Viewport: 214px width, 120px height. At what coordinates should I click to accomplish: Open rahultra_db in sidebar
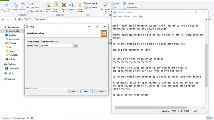click(x=12, y=68)
